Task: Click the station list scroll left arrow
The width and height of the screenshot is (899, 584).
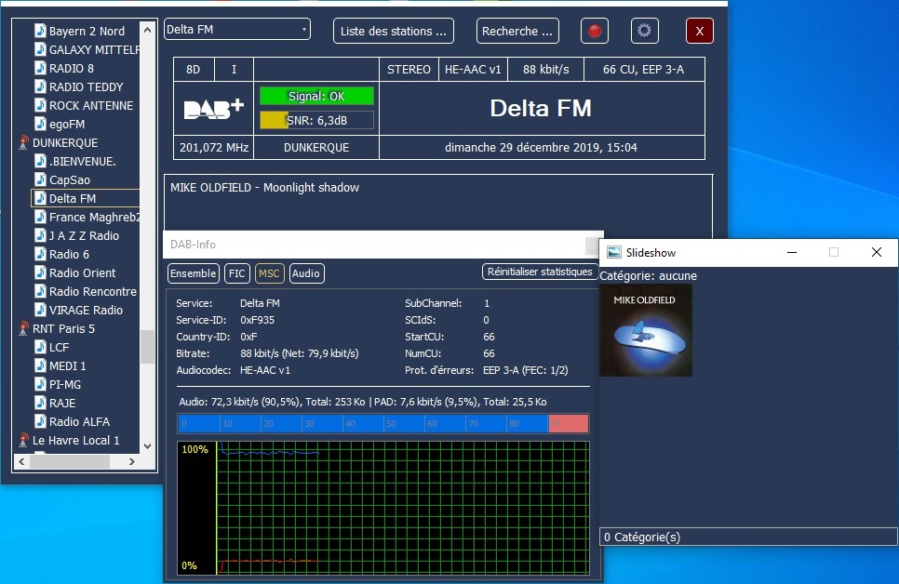Action: (x=21, y=461)
